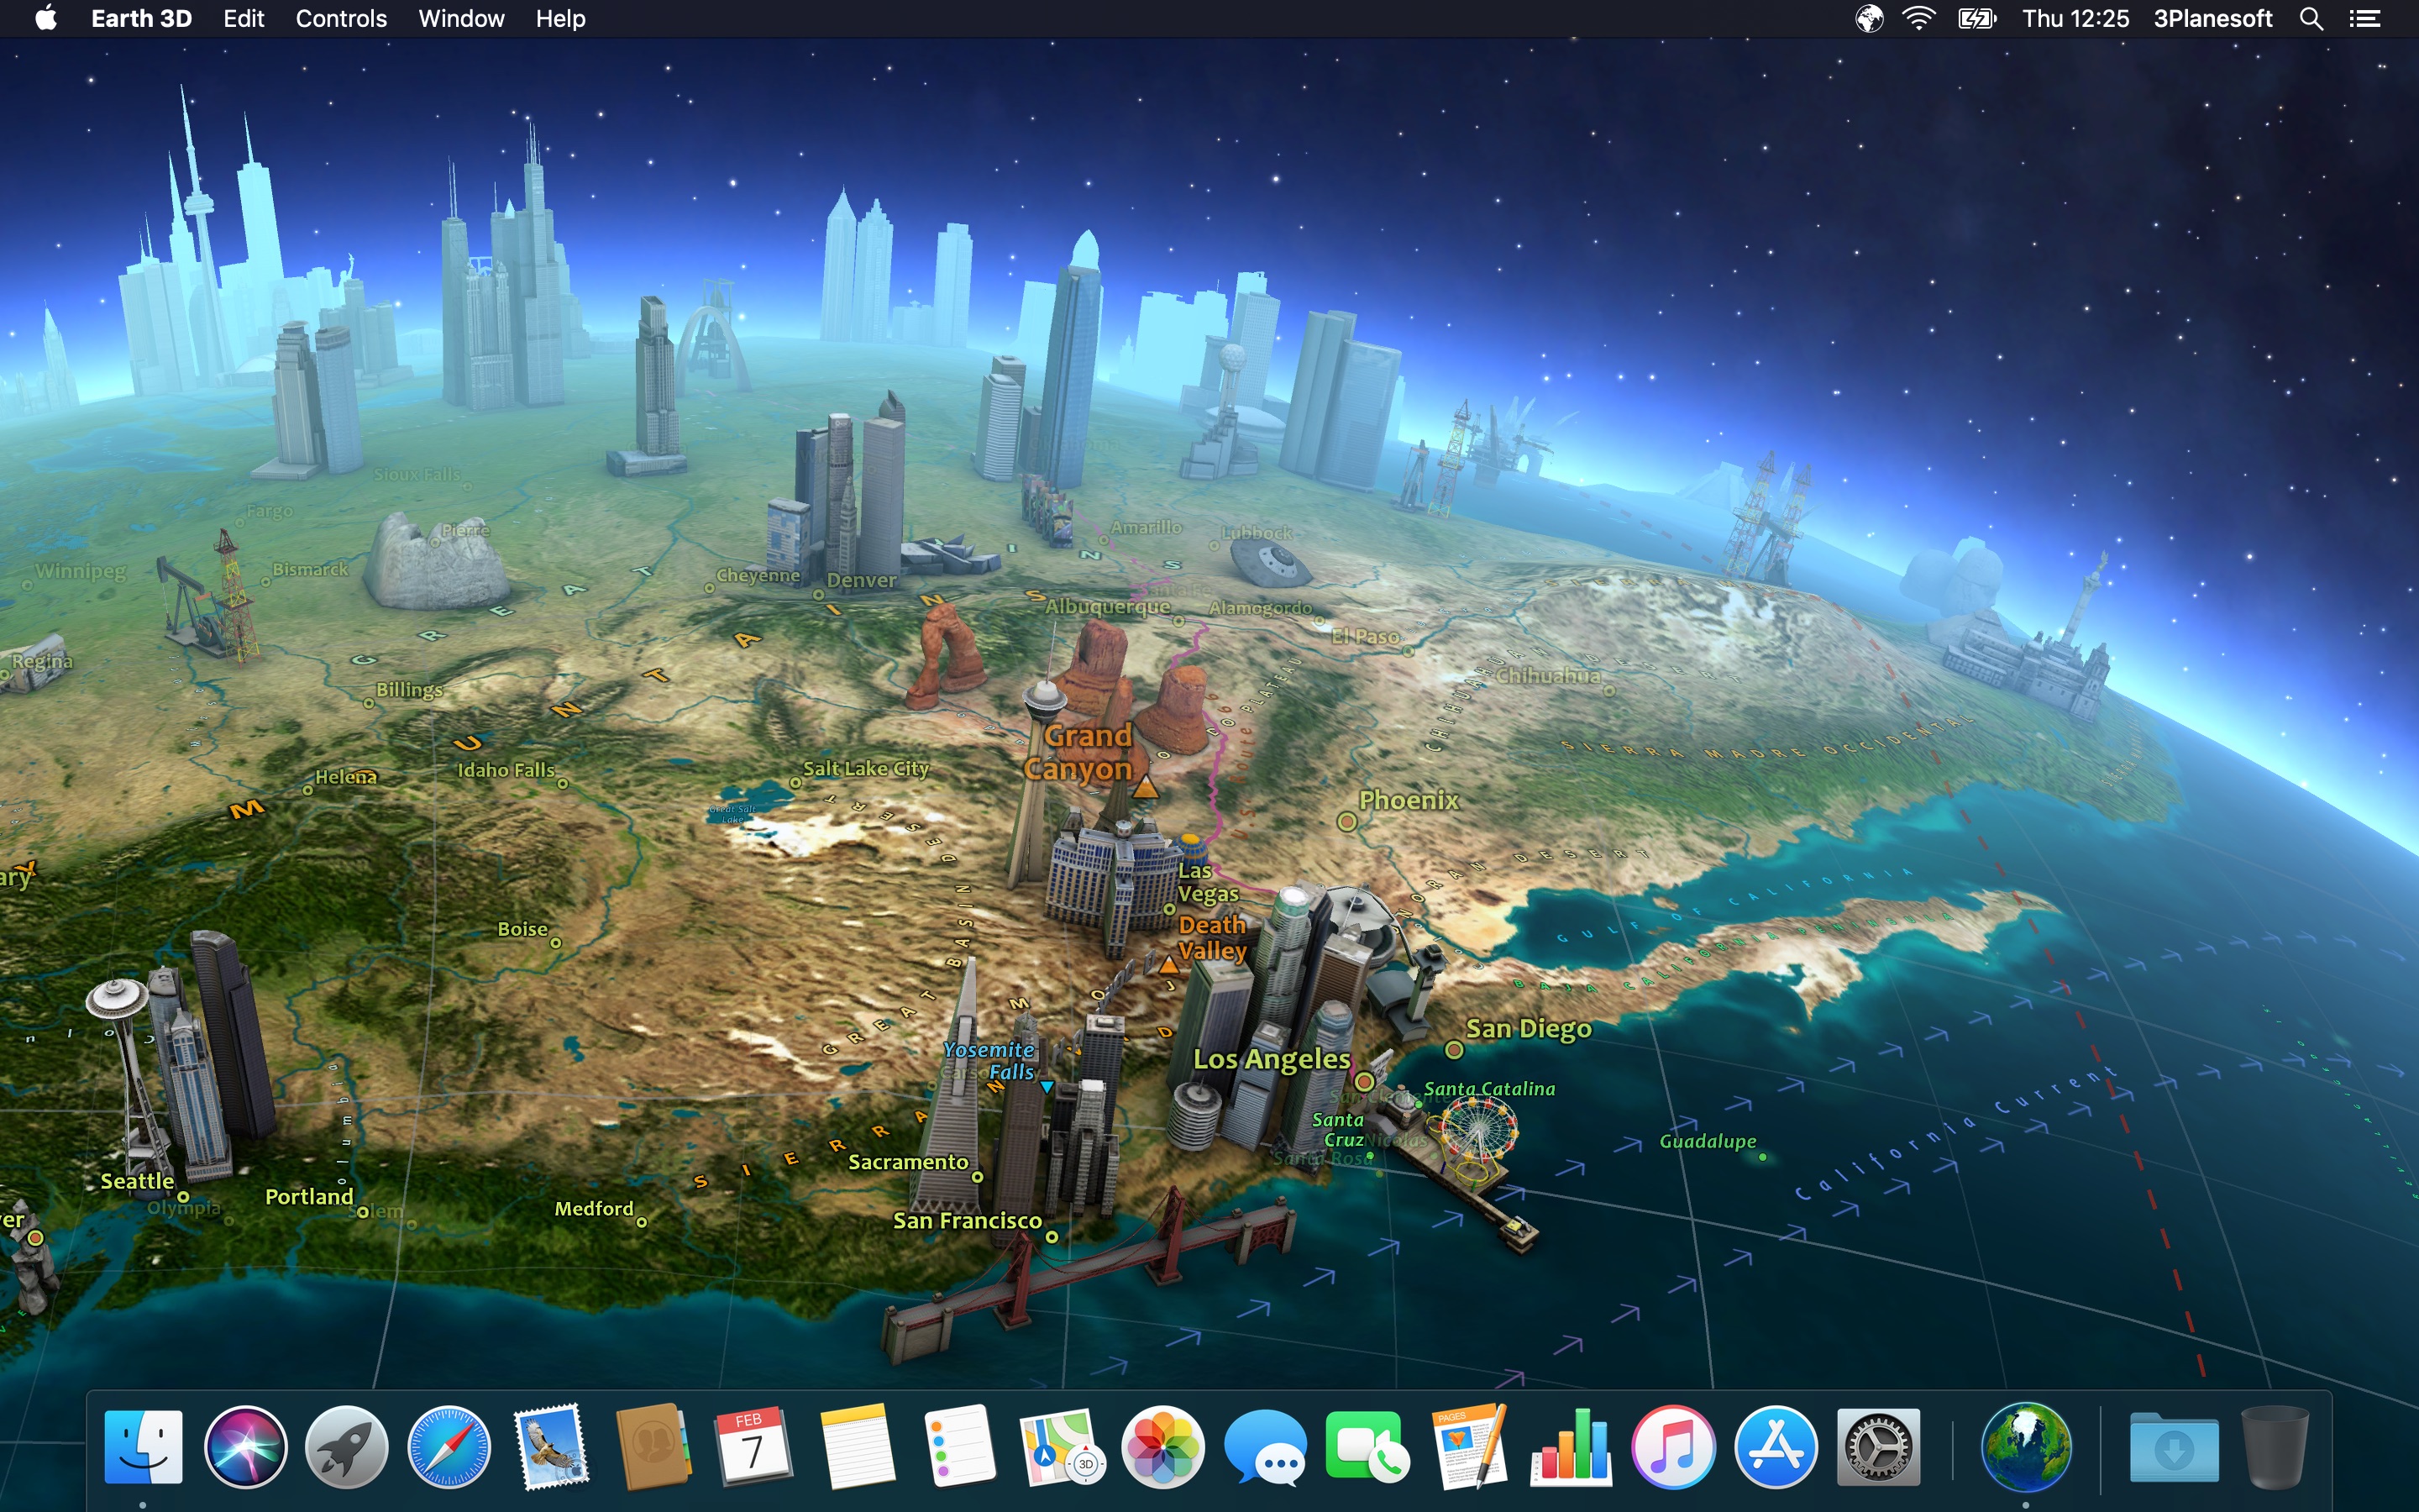Open the Earth 3D application menu
Image resolution: width=2419 pixels, height=1512 pixels.
pyautogui.click(x=141, y=18)
